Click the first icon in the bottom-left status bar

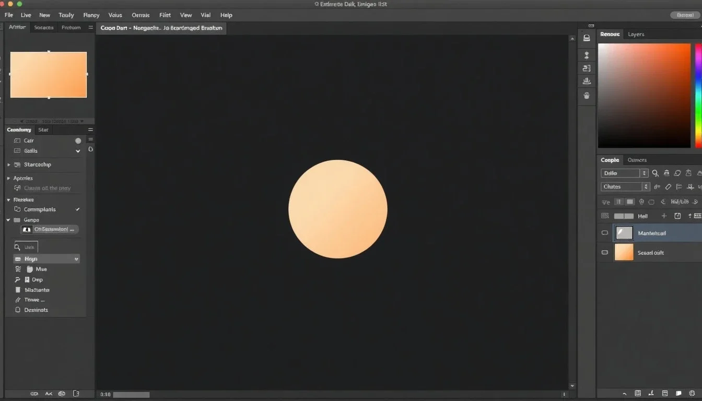point(34,394)
